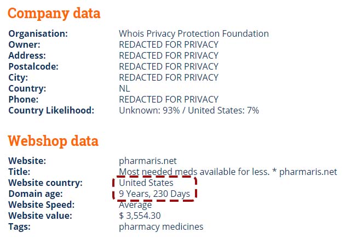Select the Organisation label
345x238 pixels.
pyautogui.click(x=38, y=33)
